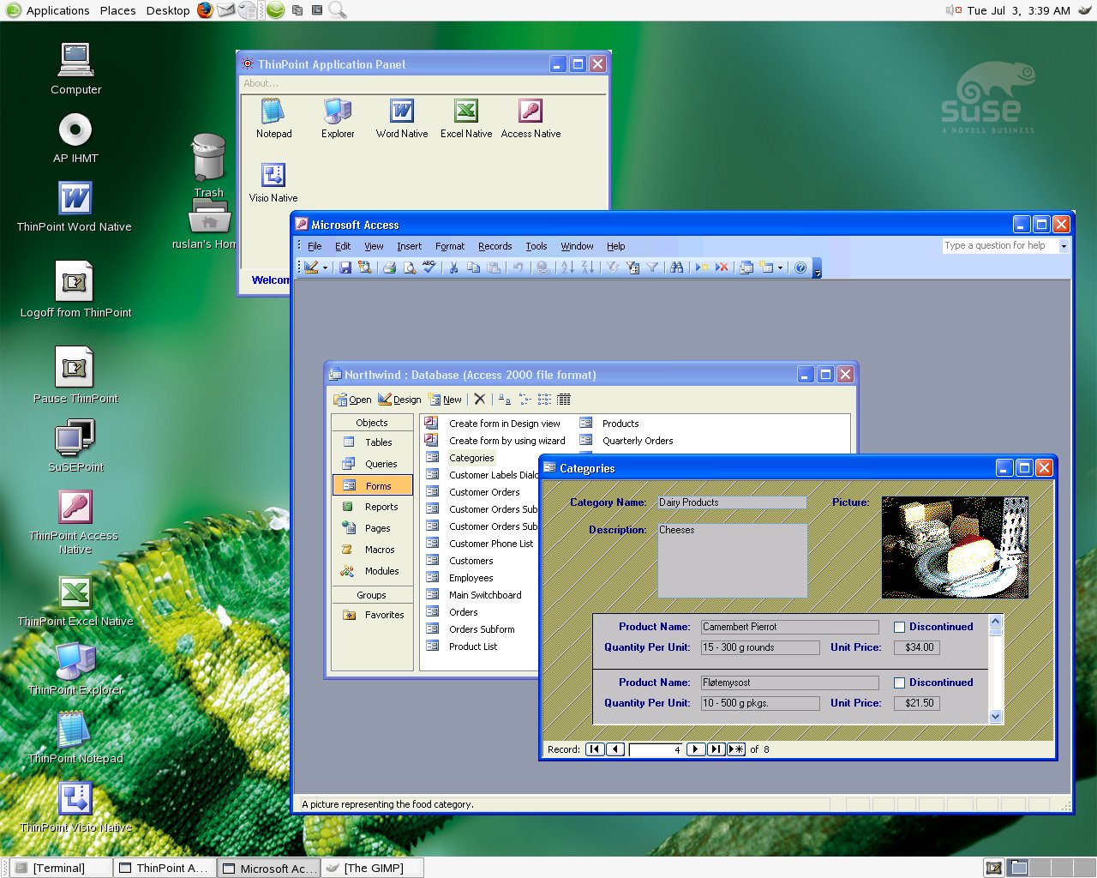This screenshot has width=1097, height=878.
Task: Switch to The GIMP in taskbar
Action: coord(374,868)
